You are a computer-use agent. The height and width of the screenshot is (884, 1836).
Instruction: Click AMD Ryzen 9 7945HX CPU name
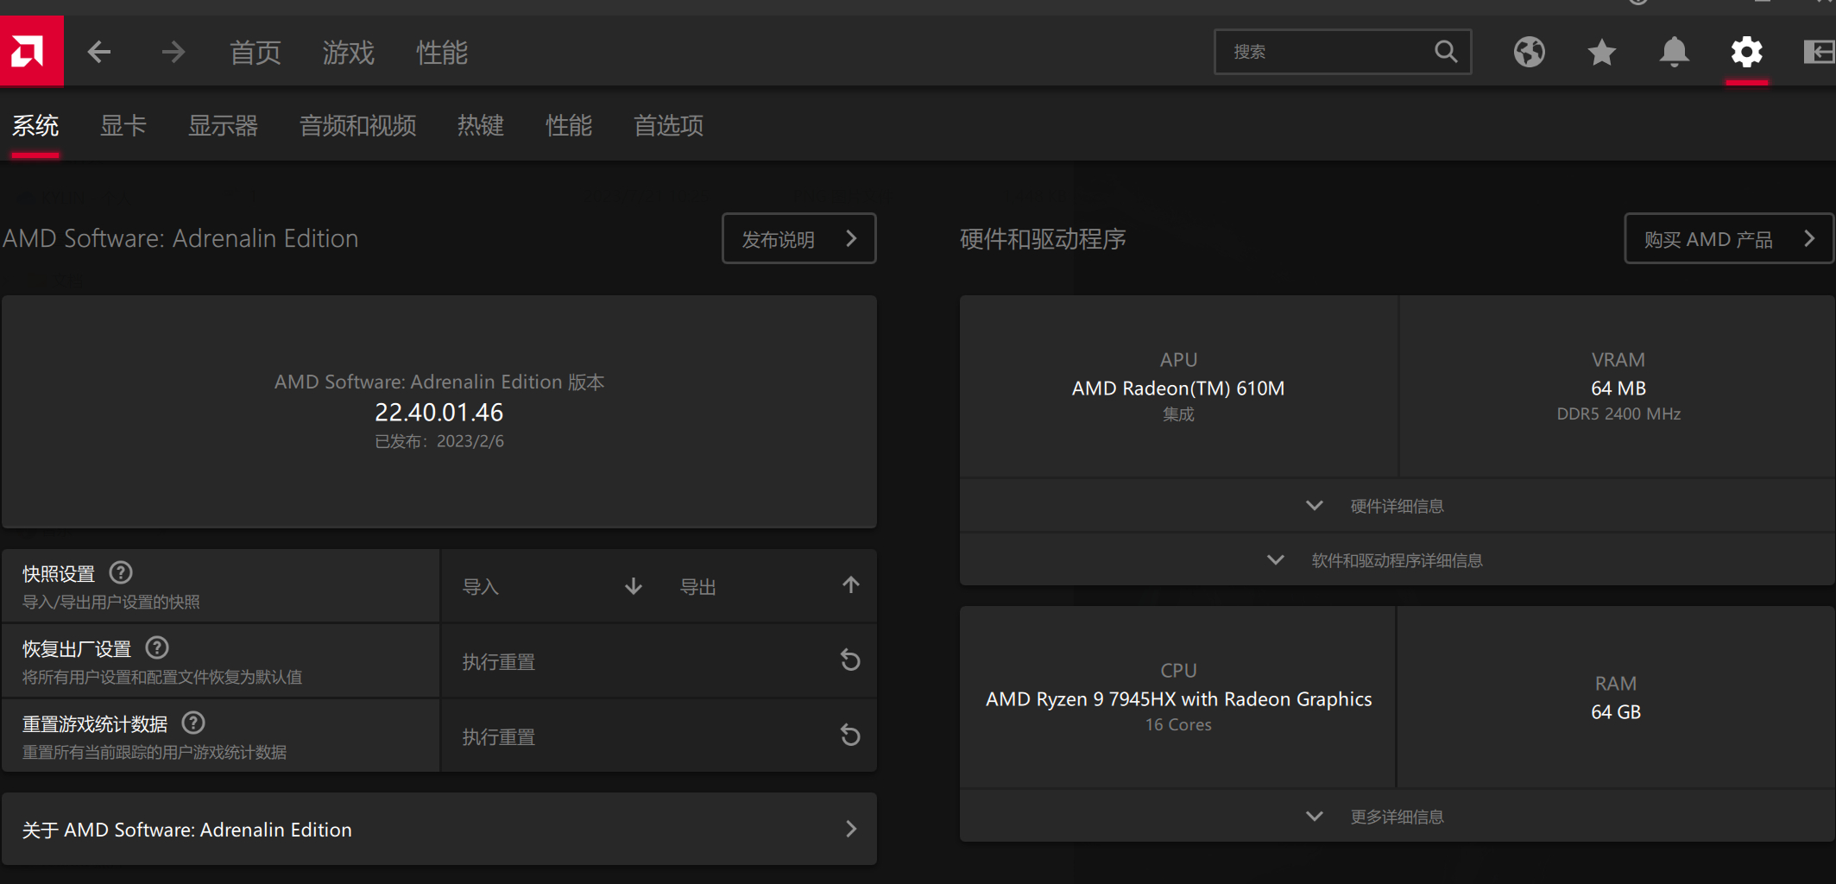pos(1178,699)
